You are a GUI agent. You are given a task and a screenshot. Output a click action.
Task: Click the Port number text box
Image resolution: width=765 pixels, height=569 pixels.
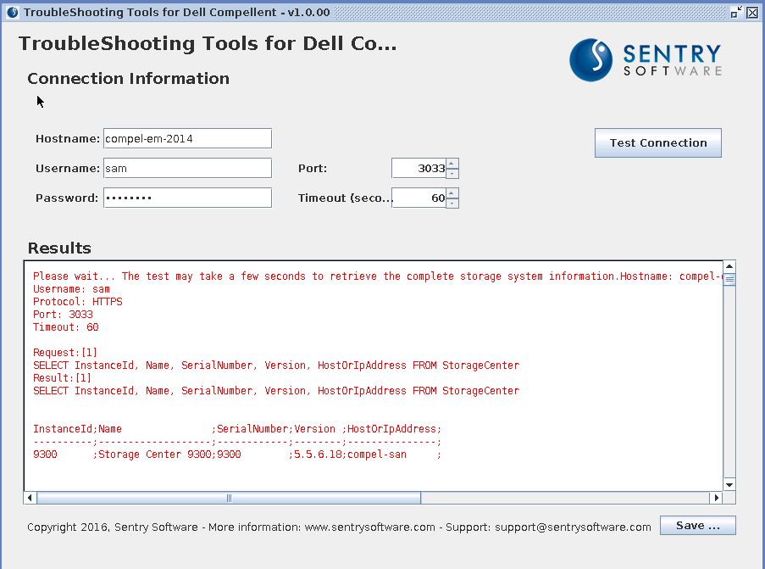(x=419, y=169)
